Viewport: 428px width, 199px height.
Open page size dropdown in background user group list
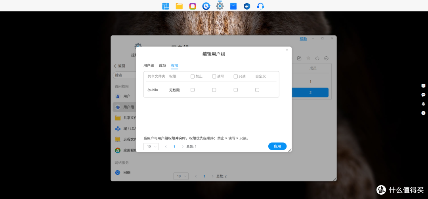click(181, 176)
